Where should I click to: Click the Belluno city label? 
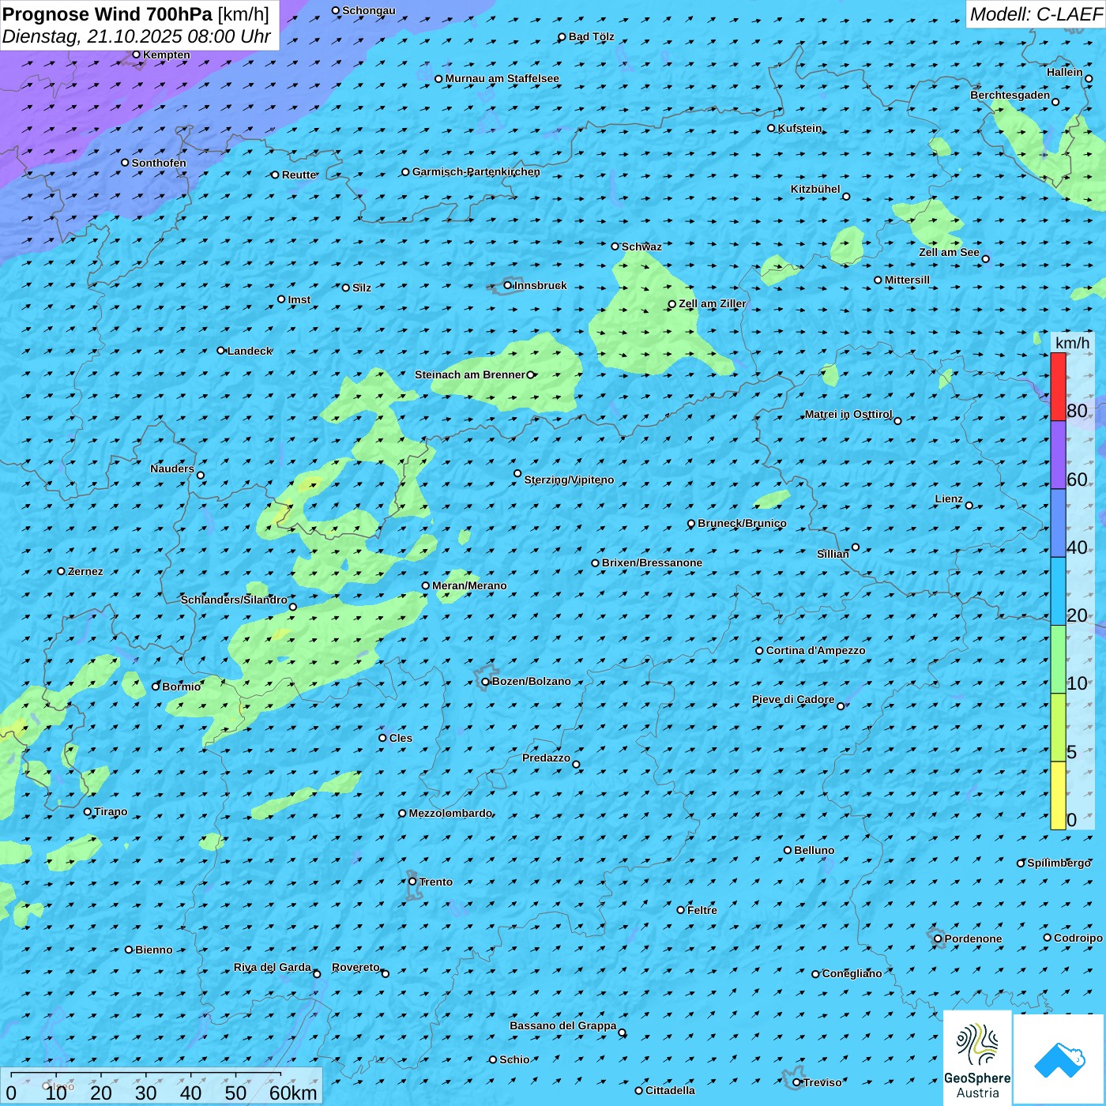pos(814,850)
